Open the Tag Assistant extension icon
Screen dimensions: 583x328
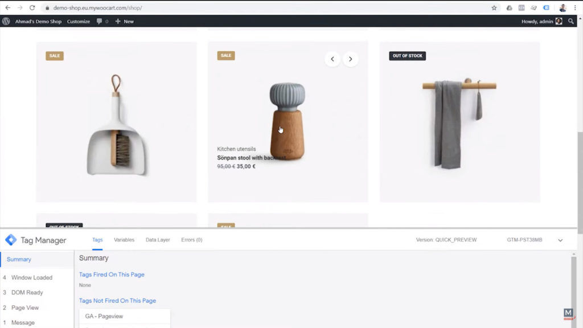click(x=546, y=8)
